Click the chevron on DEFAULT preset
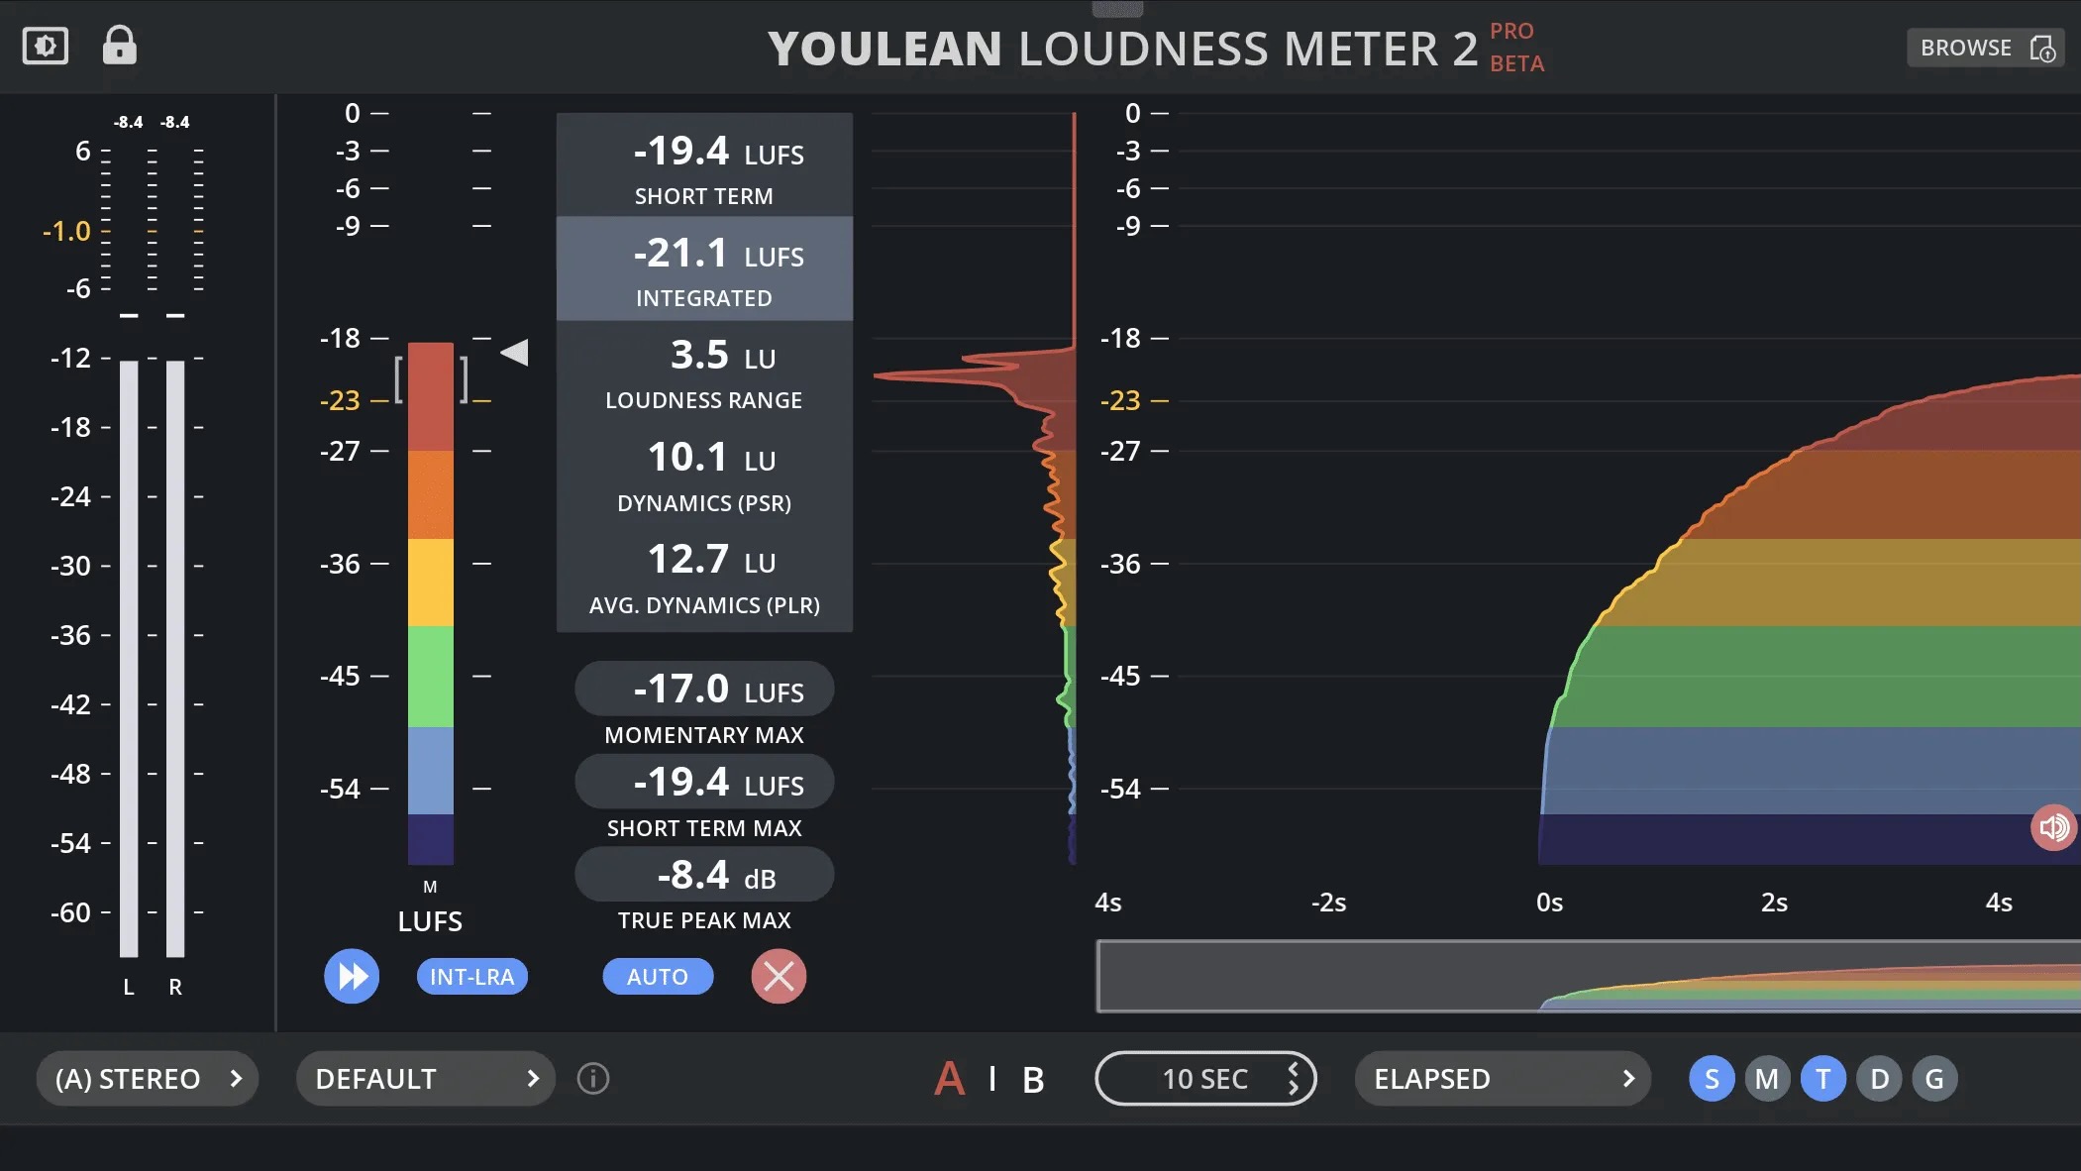 click(533, 1078)
